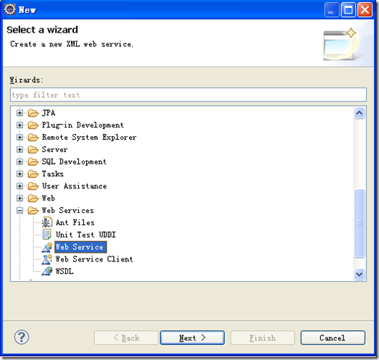Click the Cancel button
Image resolution: width=379 pixels, height=360 pixels.
point(333,338)
